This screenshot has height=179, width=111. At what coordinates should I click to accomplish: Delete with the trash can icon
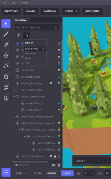tap(59, 165)
